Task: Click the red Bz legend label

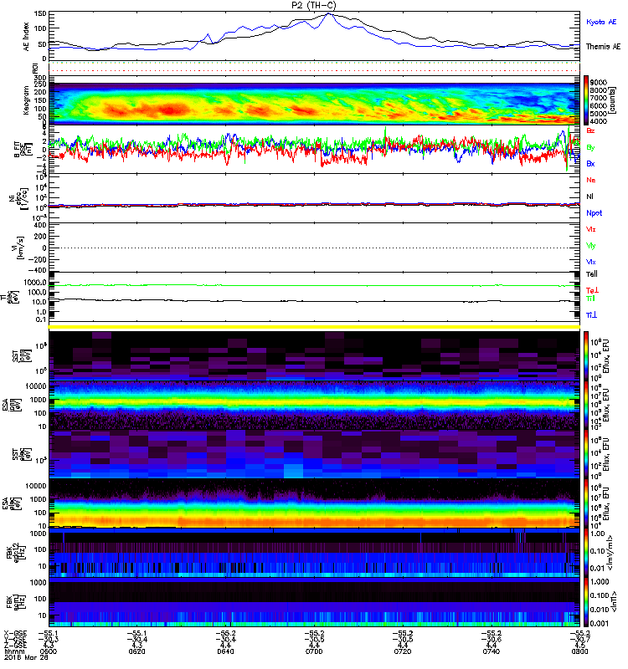Action: point(590,130)
